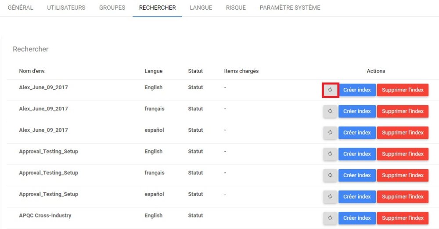Open the Risque tab
This screenshot has height=229, width=439.
tap(236, 8)
